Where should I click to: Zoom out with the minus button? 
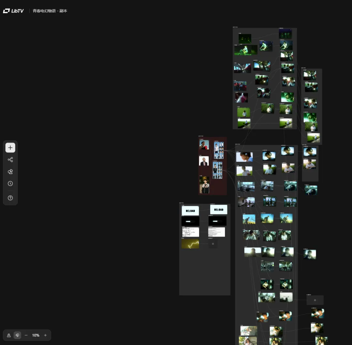point(26,335)
